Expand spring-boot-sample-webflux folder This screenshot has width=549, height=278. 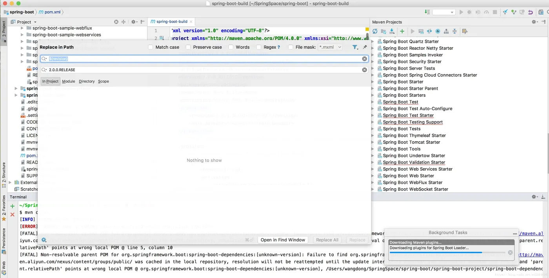[x=22, y=28]
